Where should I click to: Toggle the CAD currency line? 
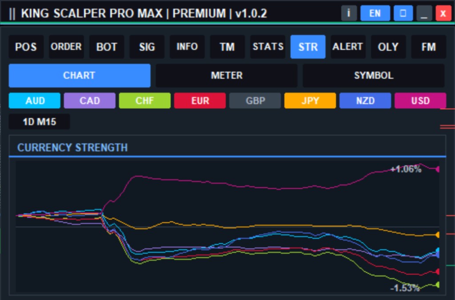(x=90, y=101)
